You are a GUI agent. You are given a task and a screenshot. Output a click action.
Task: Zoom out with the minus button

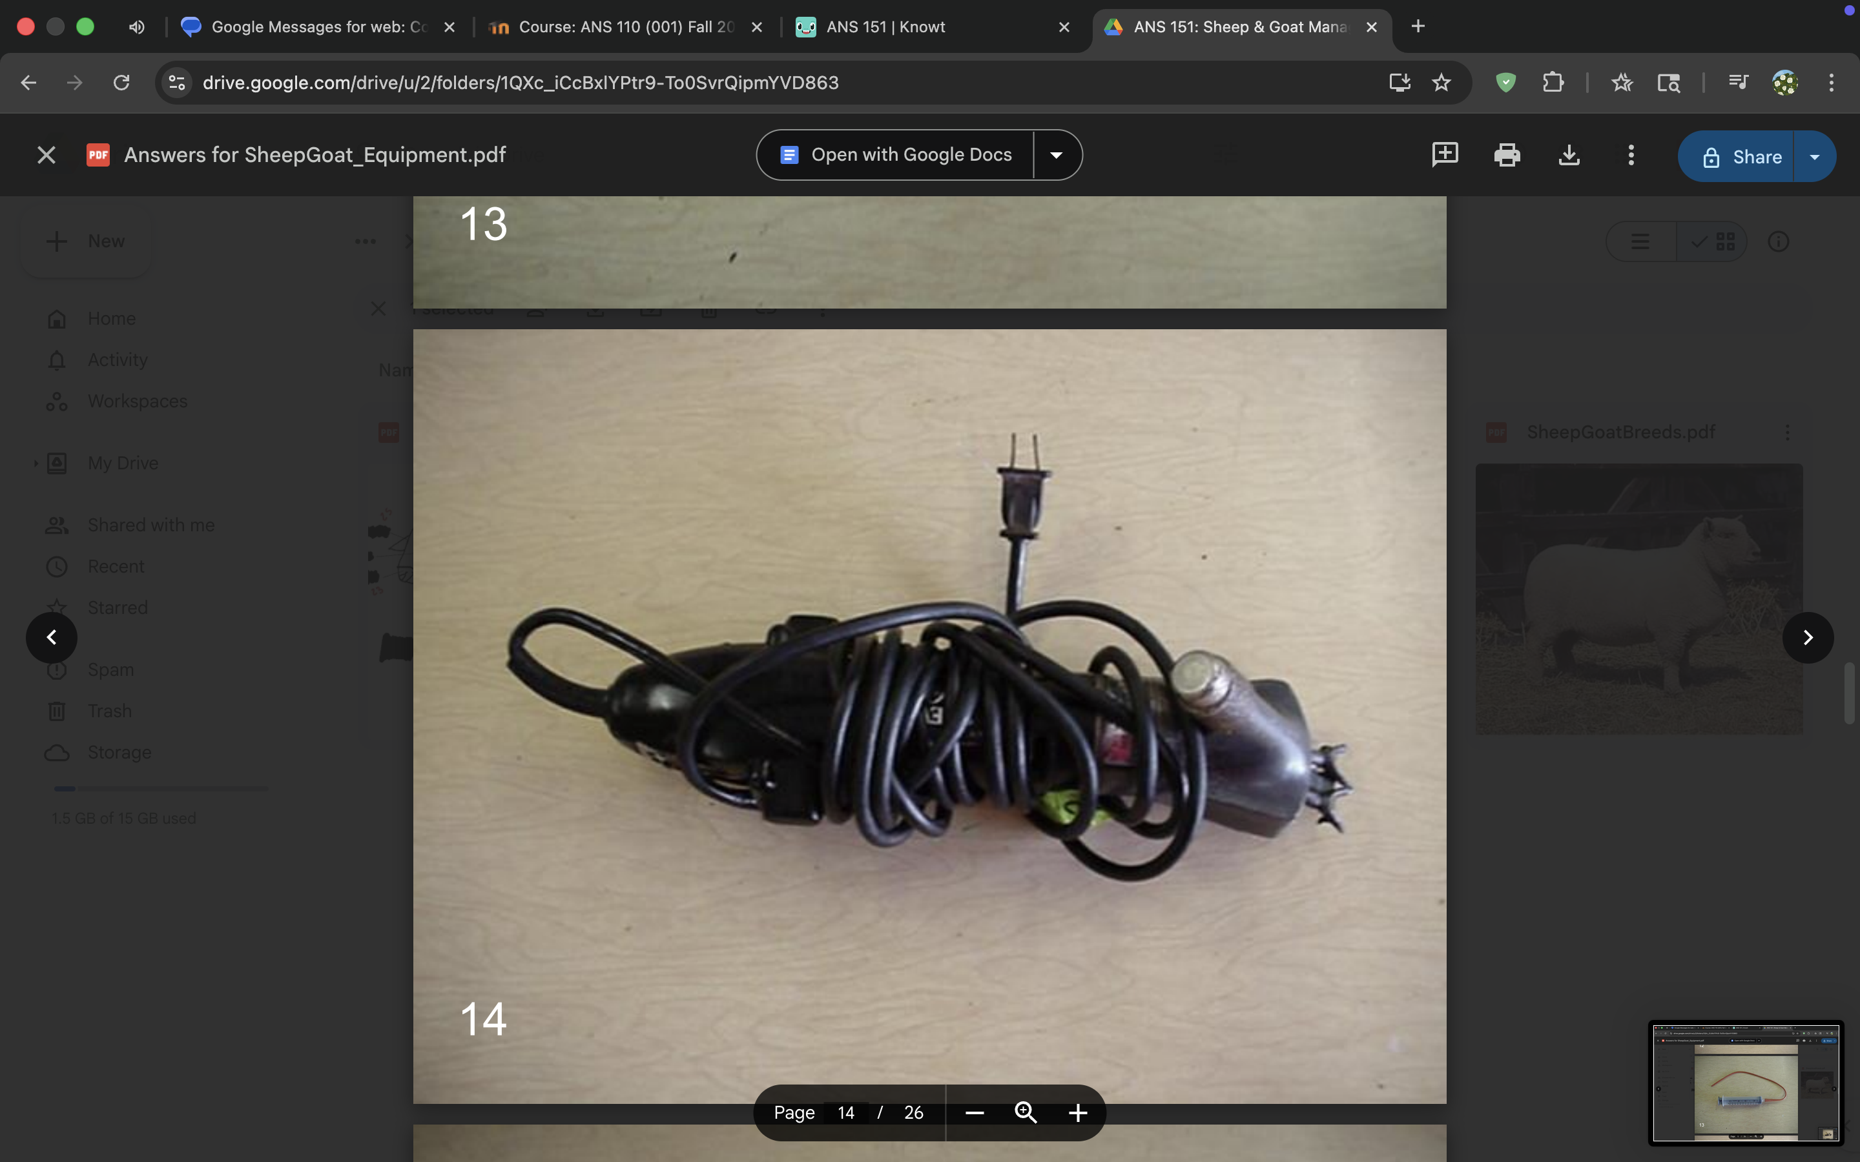[x=975, y=1112]
